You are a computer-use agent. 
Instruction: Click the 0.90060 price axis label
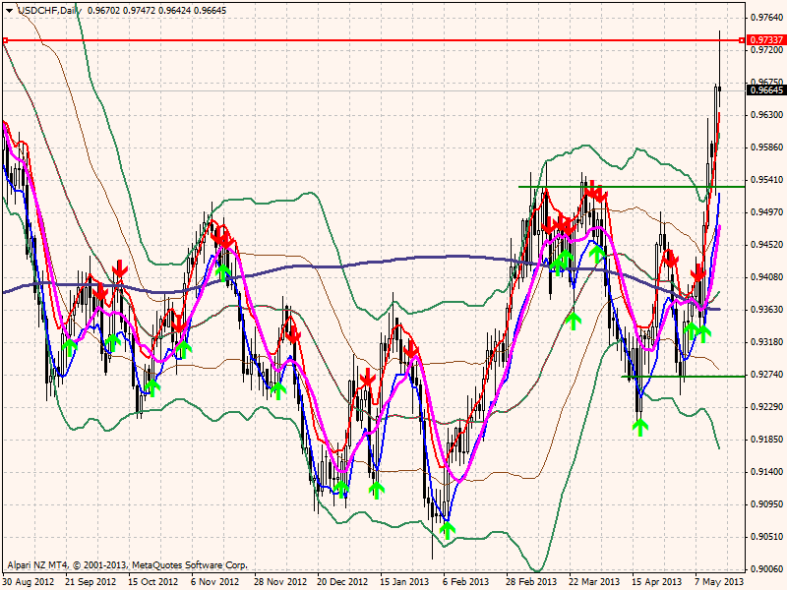[x=766, y=569]
